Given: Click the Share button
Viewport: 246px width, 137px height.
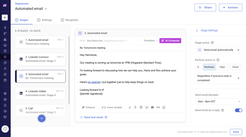Looking at the screenshot, I should pos(205,7).
